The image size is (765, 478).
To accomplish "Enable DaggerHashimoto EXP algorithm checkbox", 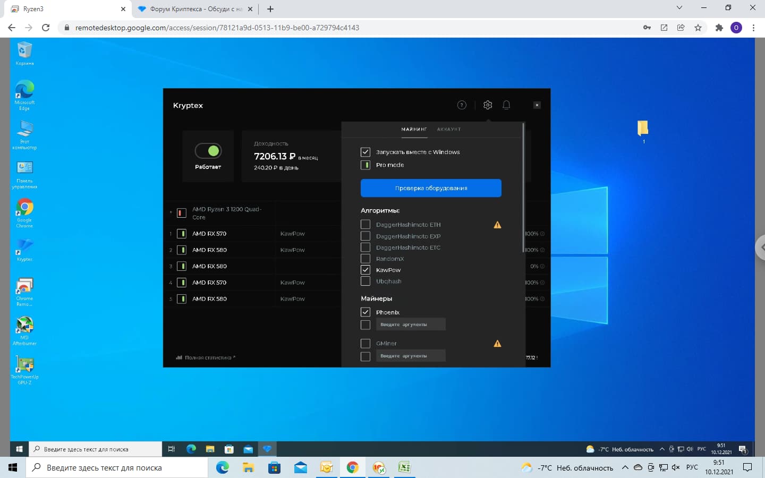I will point(365,236).
